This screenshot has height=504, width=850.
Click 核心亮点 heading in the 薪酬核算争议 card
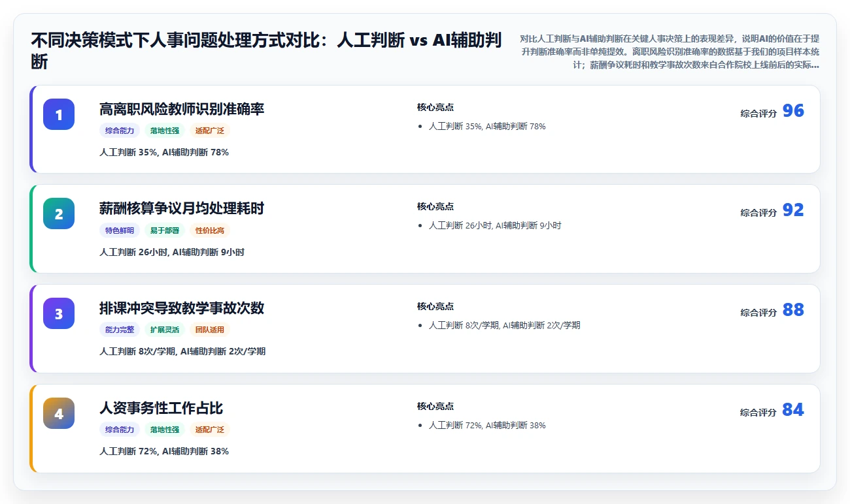pos(435,206)
